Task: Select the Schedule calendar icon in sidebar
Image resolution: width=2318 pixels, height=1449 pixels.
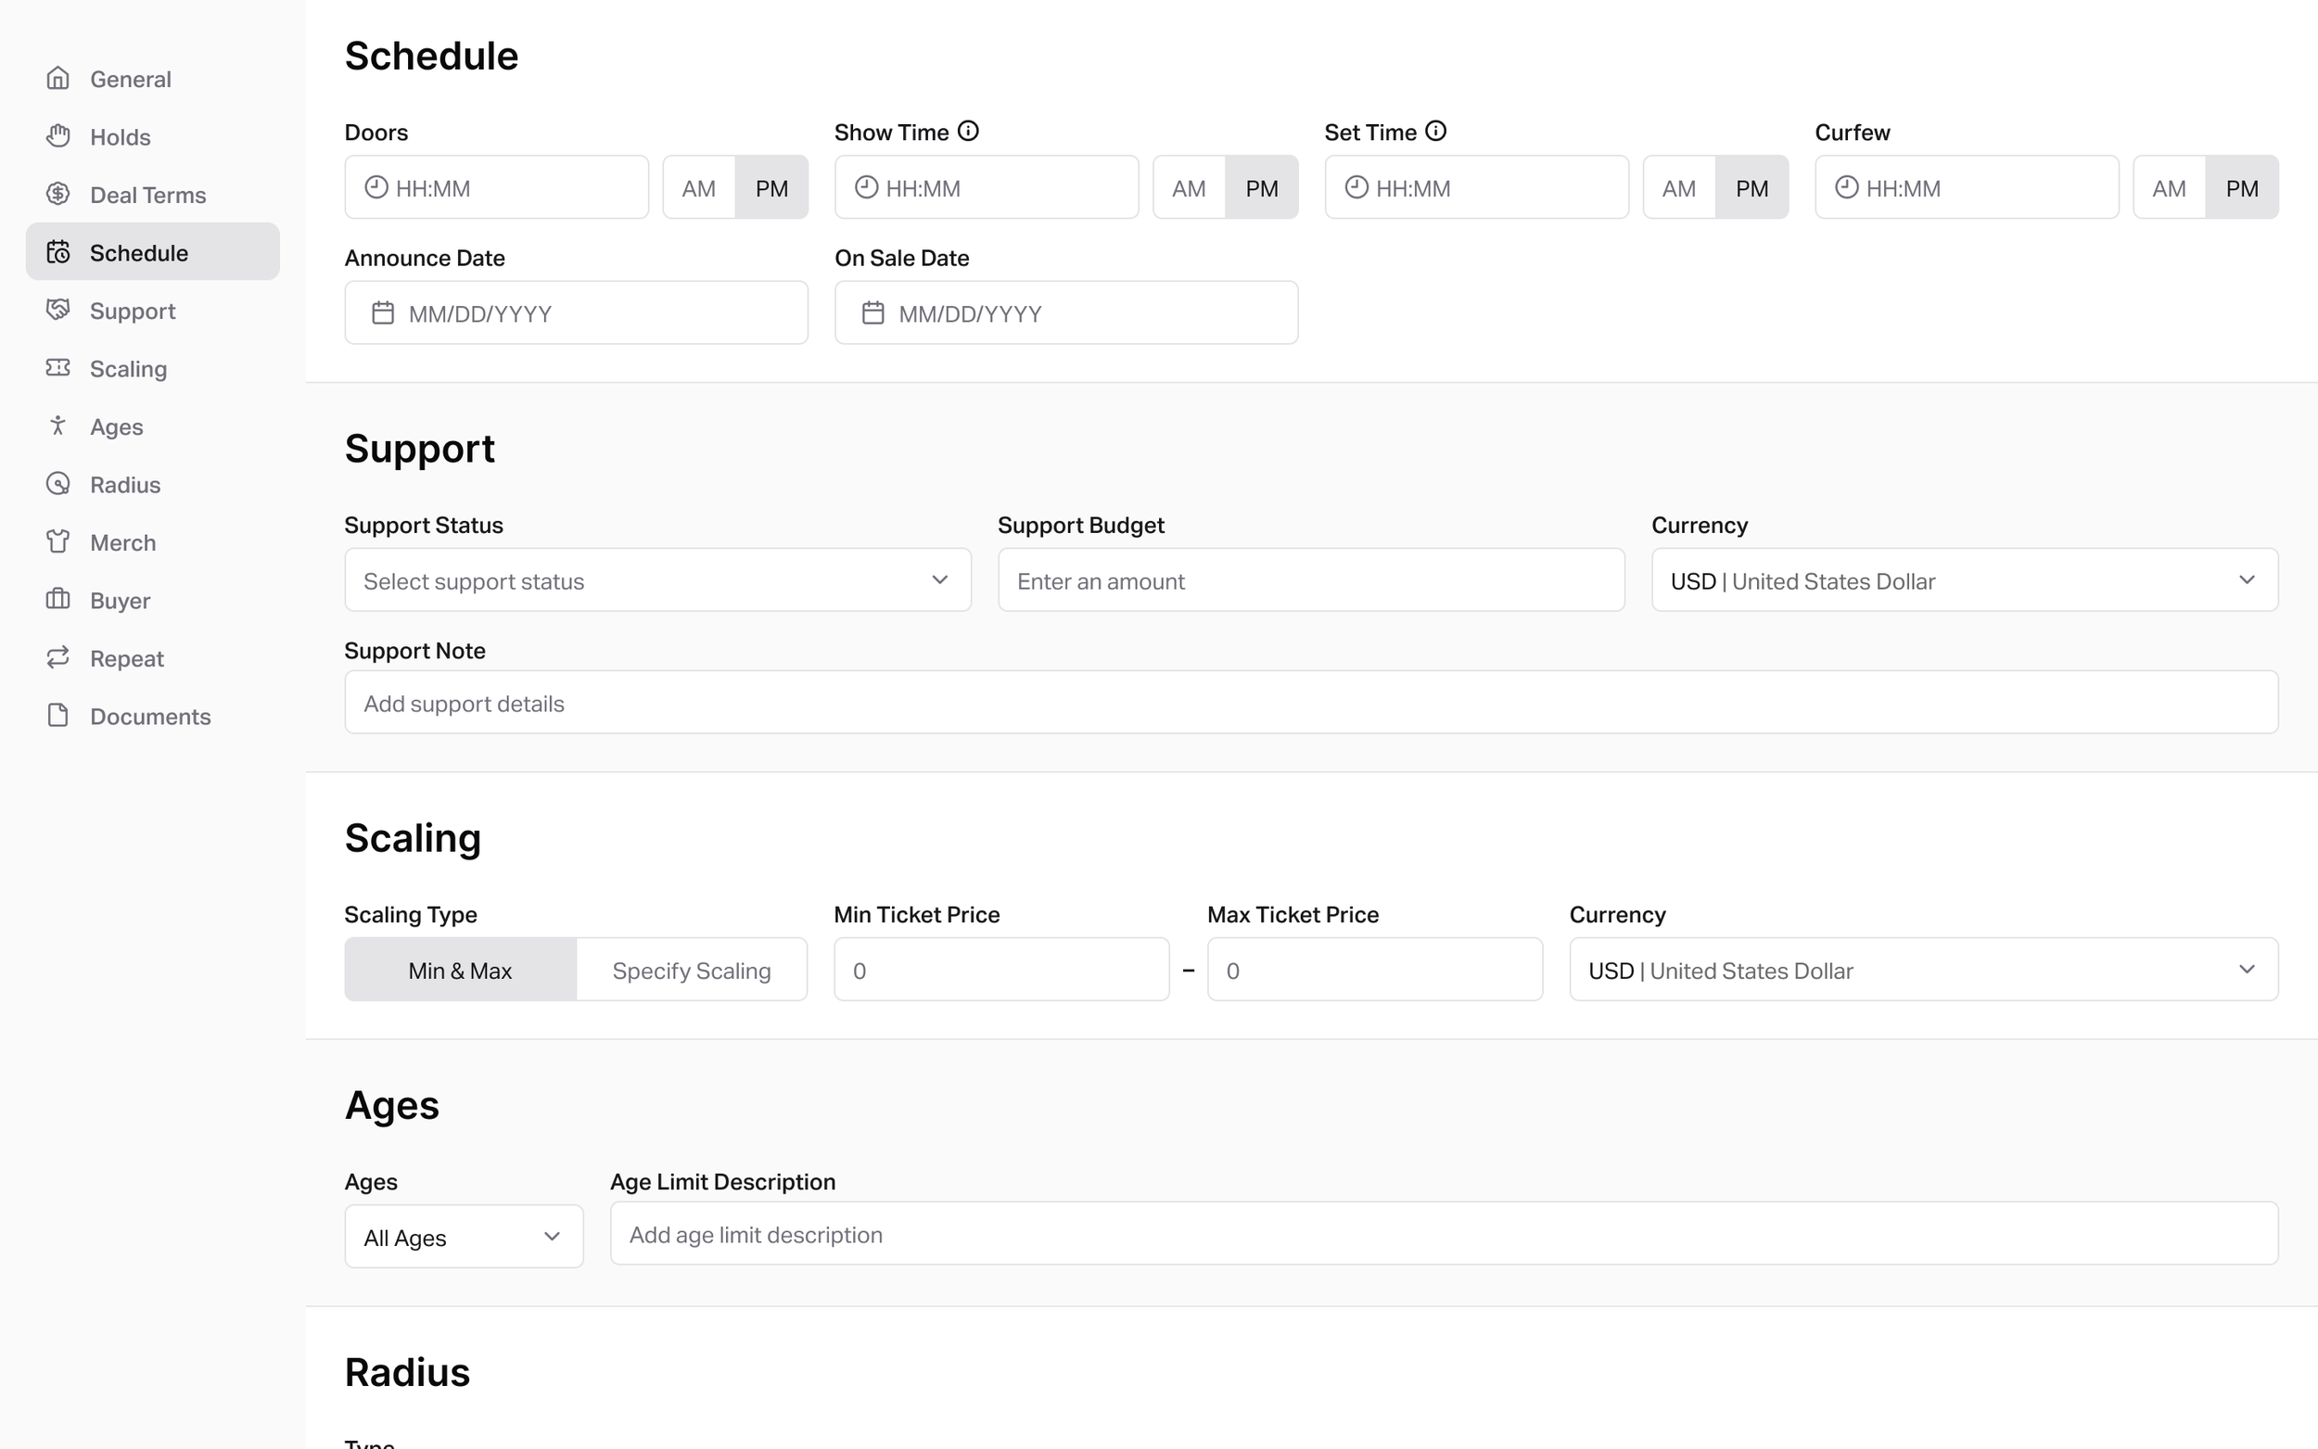Action: (x=58, y=251)
